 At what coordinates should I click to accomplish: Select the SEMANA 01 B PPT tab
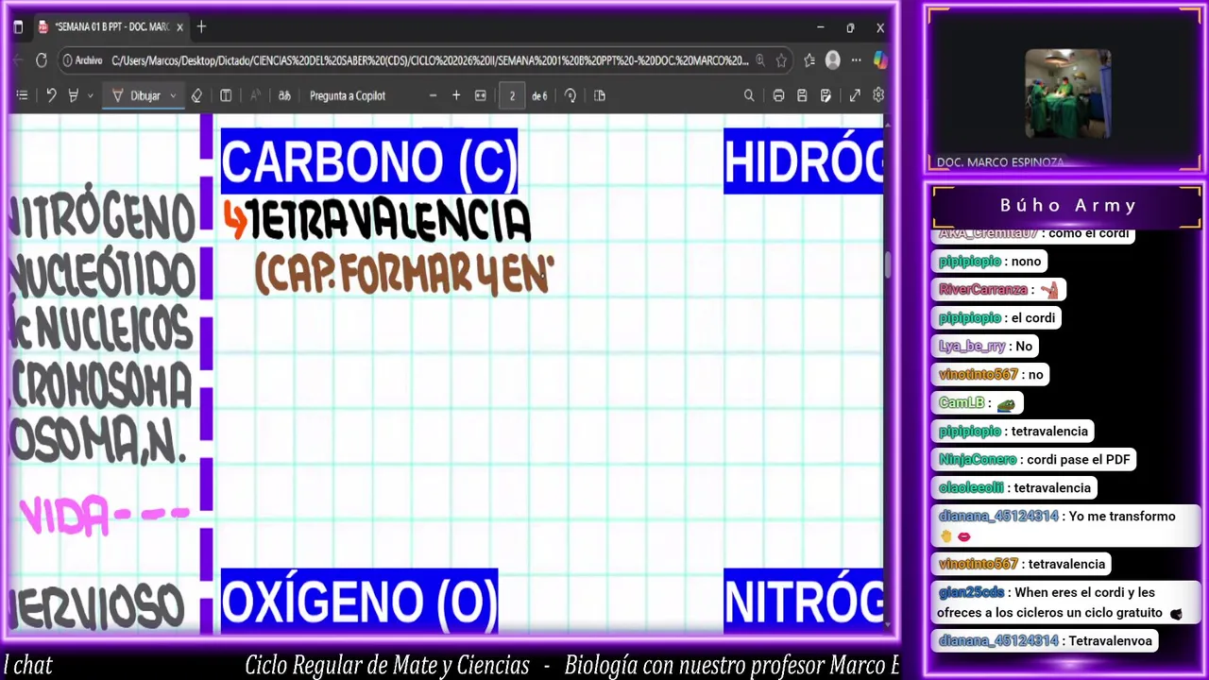coord(111,27)
